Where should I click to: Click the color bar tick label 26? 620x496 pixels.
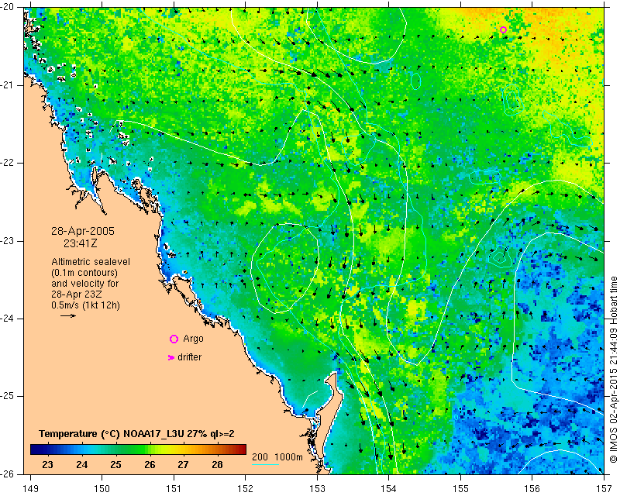[150, 465]
